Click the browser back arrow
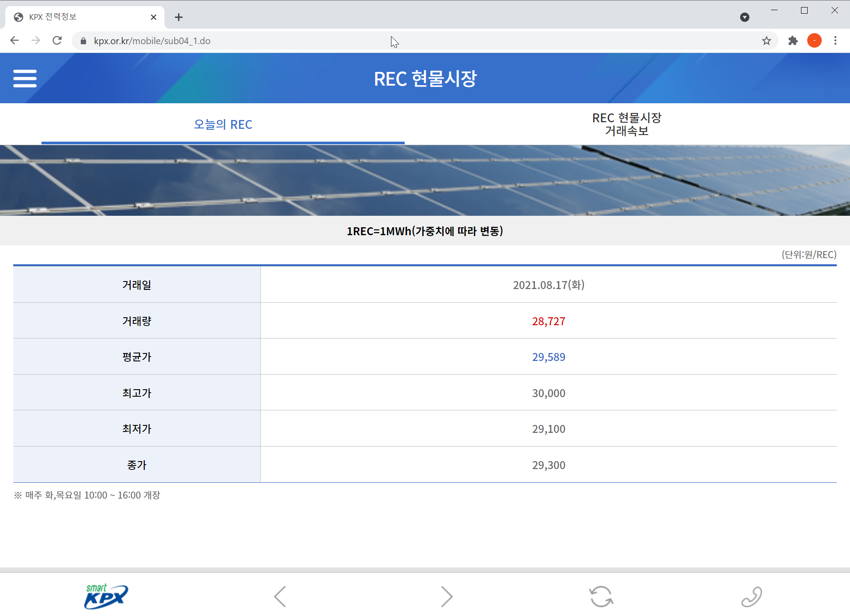850x616 pixels. pos(15,41)
